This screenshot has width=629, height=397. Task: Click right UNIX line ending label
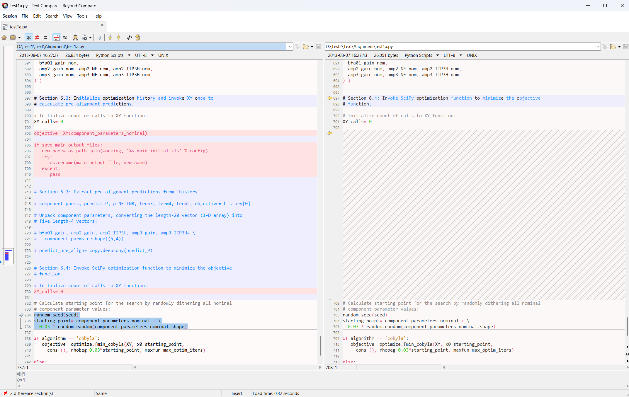point(472,55)
